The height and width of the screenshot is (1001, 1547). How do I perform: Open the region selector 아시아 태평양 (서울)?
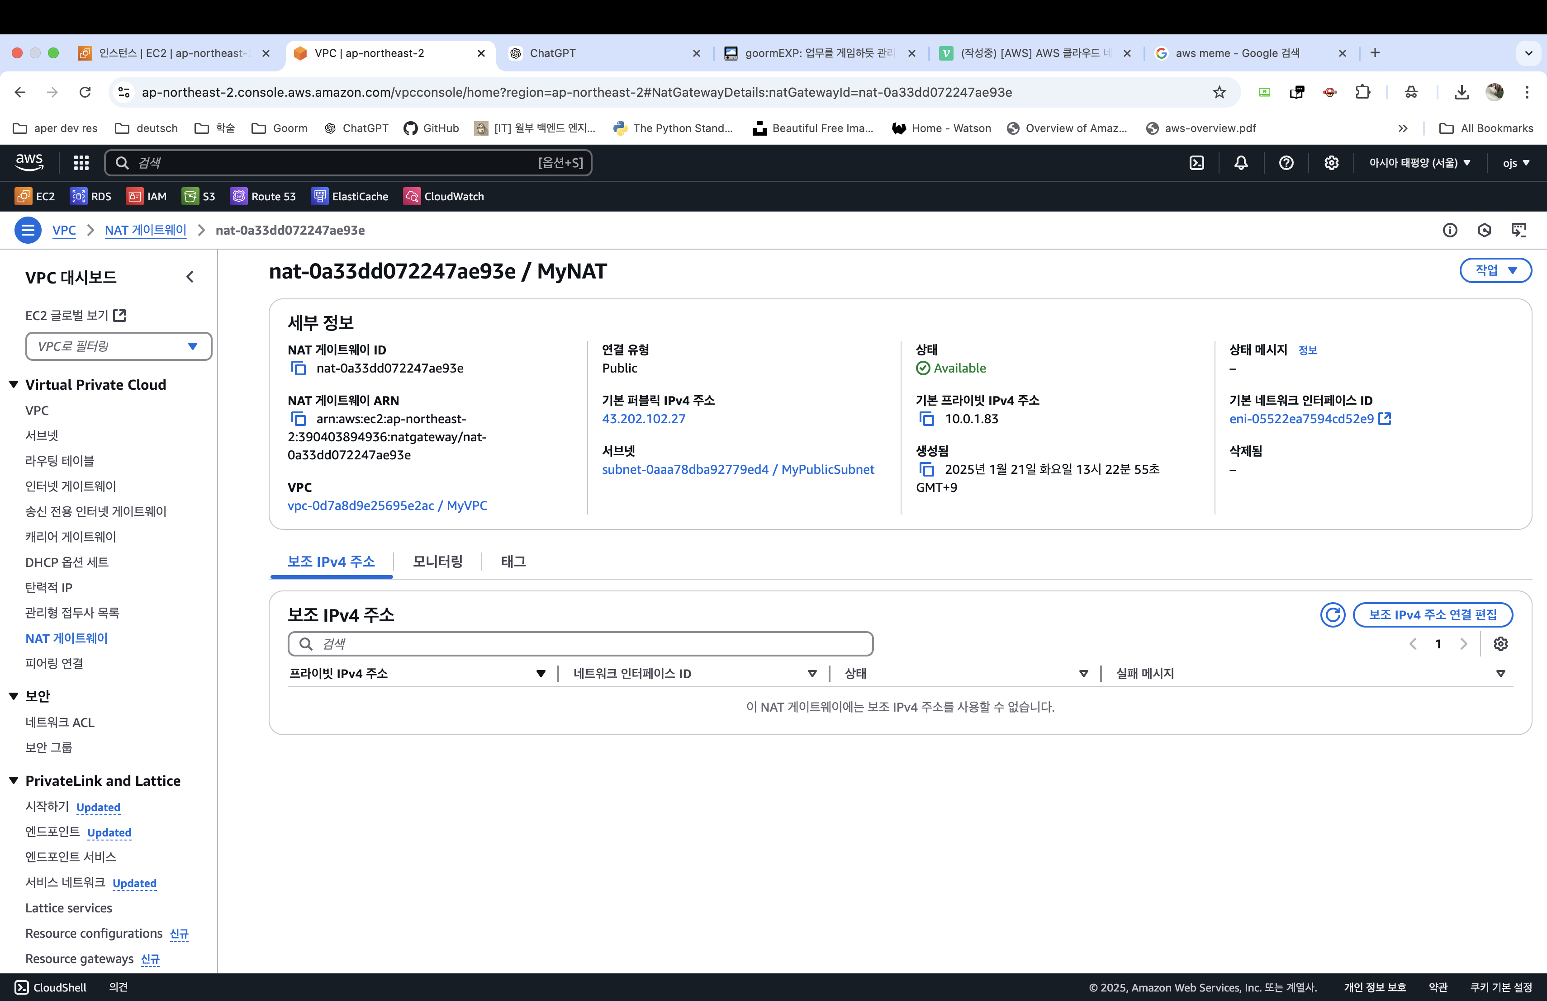coord(1419,162)
